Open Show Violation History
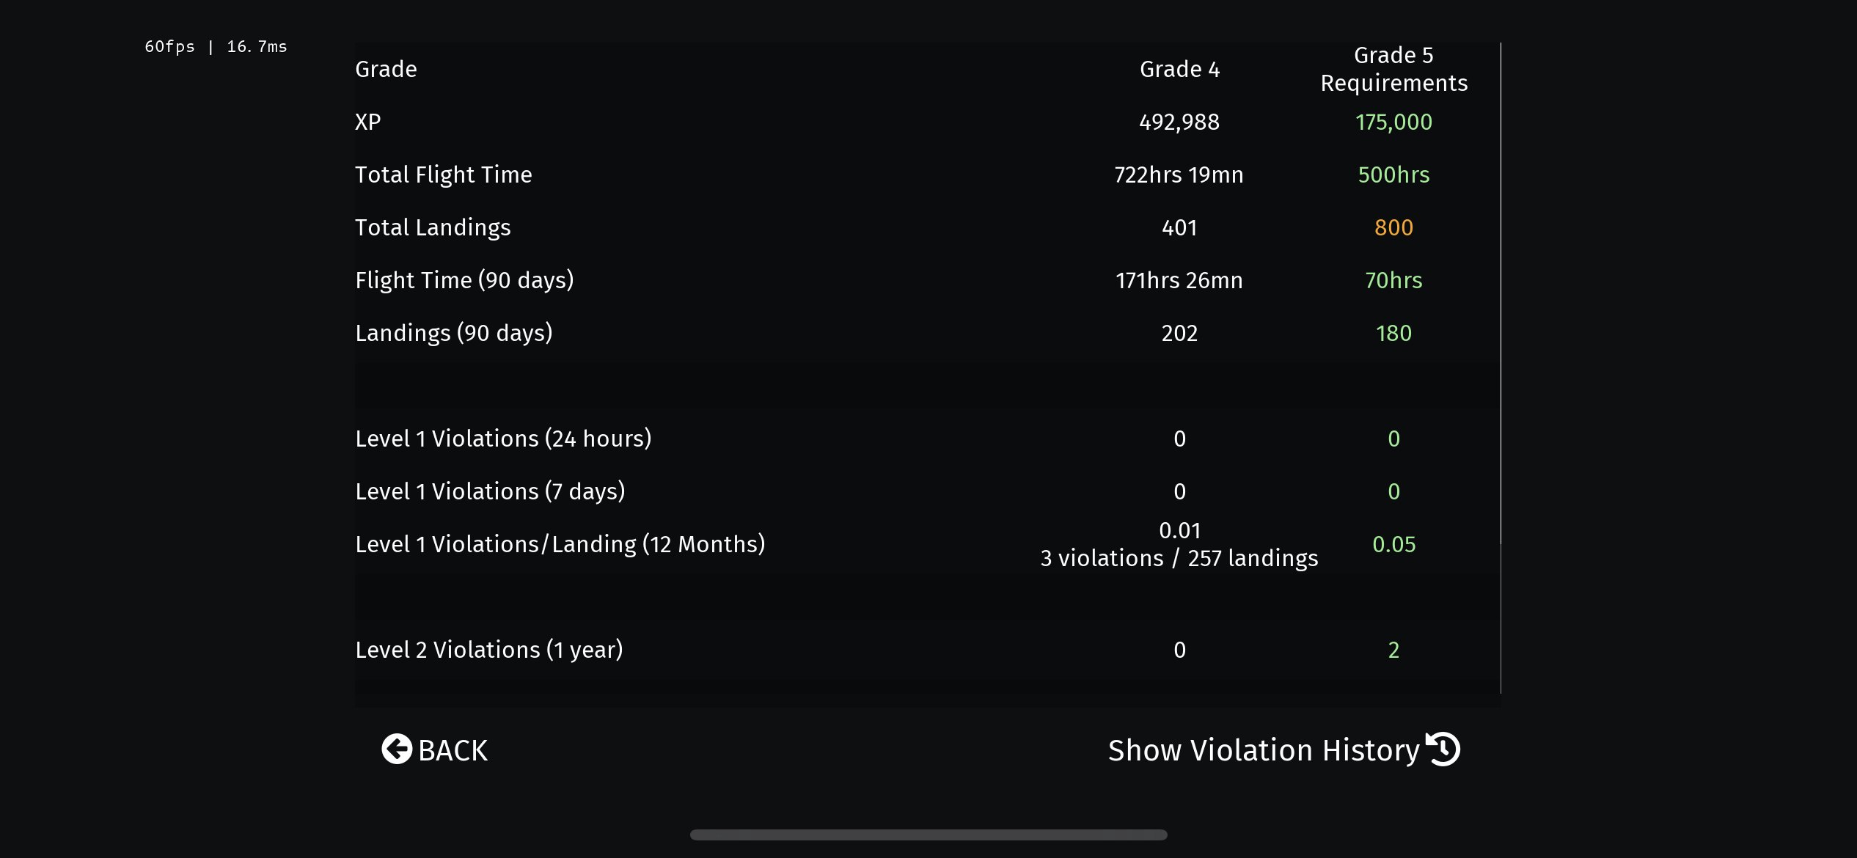This screenshot has height=858, width=1857. 1264,750
